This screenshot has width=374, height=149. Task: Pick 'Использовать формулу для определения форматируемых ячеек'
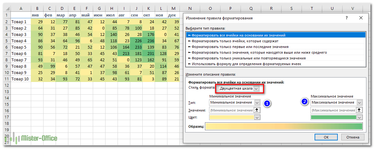pyautogui.click(x=246, y=64)
